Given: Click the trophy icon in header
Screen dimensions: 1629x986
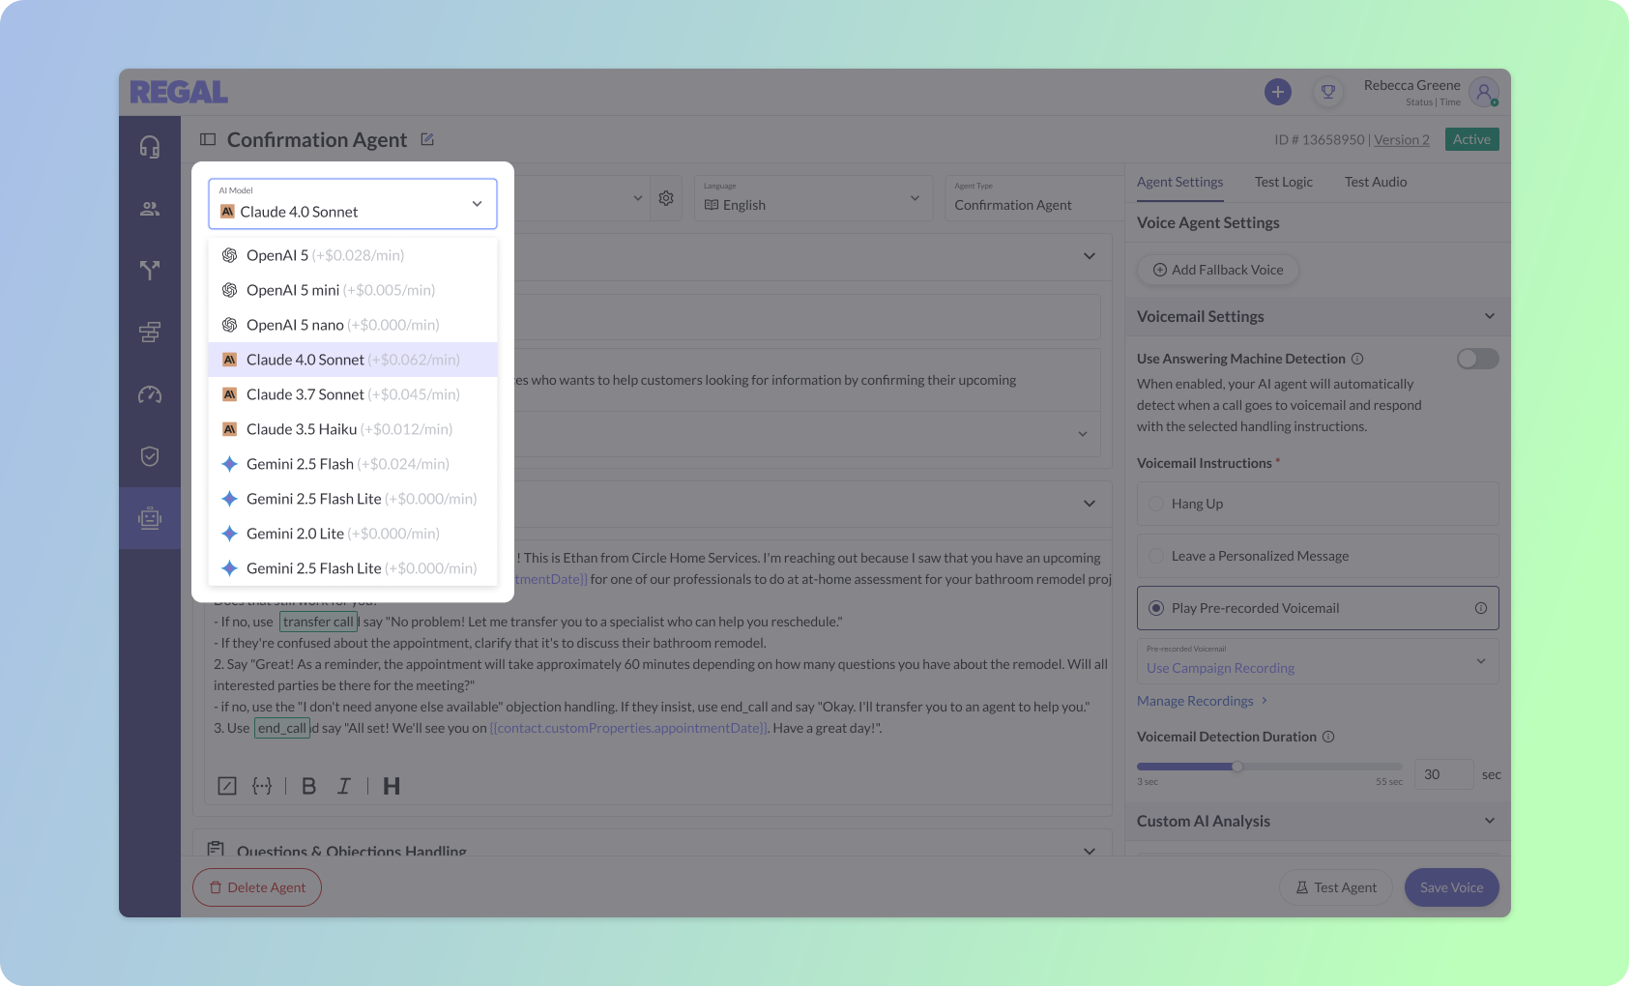Looking at the screenshot, I should [x=1328, y=92].
